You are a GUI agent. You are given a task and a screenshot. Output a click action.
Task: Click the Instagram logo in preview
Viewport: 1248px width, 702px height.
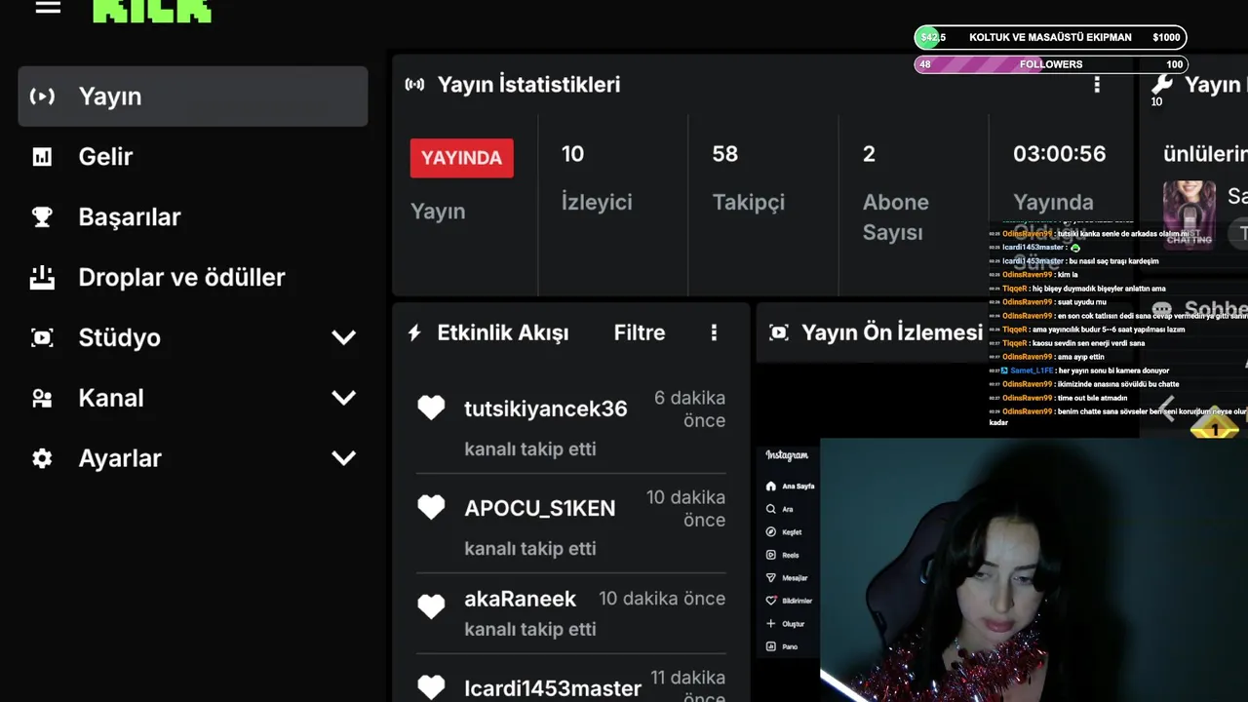tap(787, 455)
